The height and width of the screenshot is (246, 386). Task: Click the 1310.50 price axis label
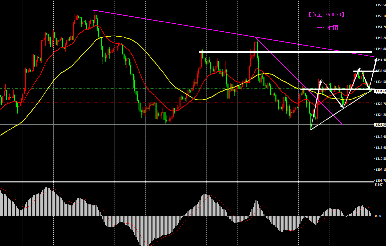(381, 159)
